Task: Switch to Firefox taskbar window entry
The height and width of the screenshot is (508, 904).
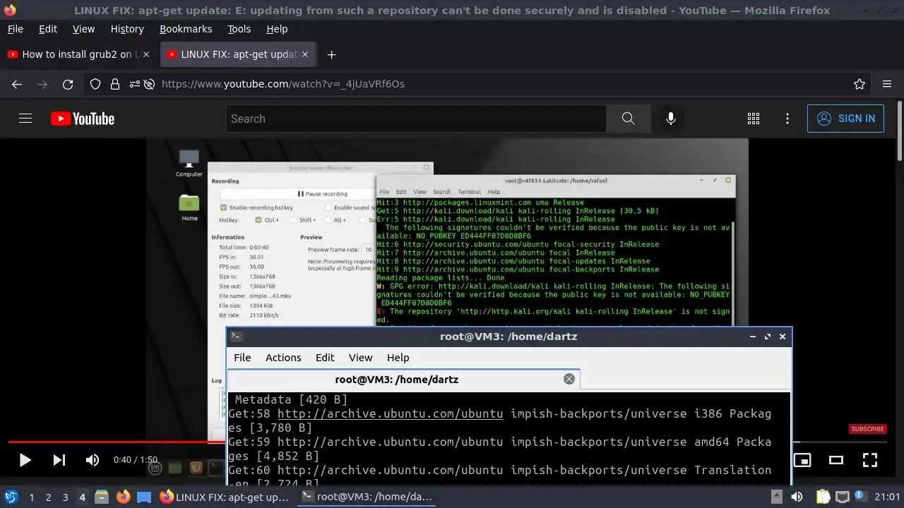Action: click(x=225, y=497)
